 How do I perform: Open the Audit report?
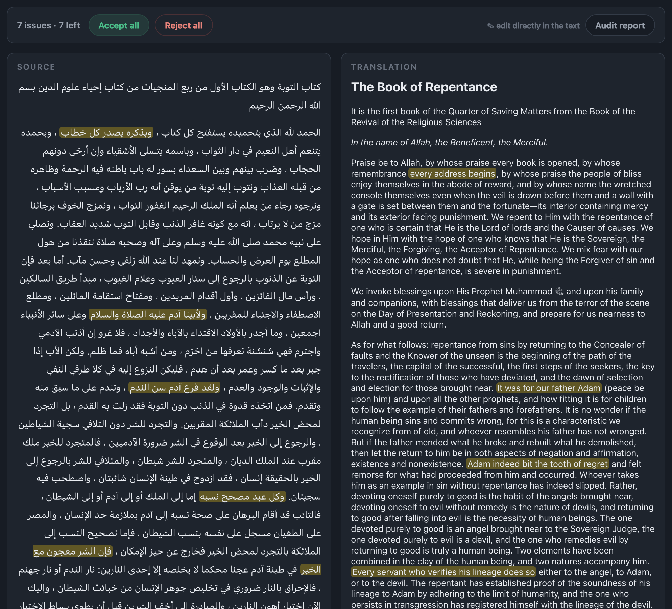tap(620, 25)
